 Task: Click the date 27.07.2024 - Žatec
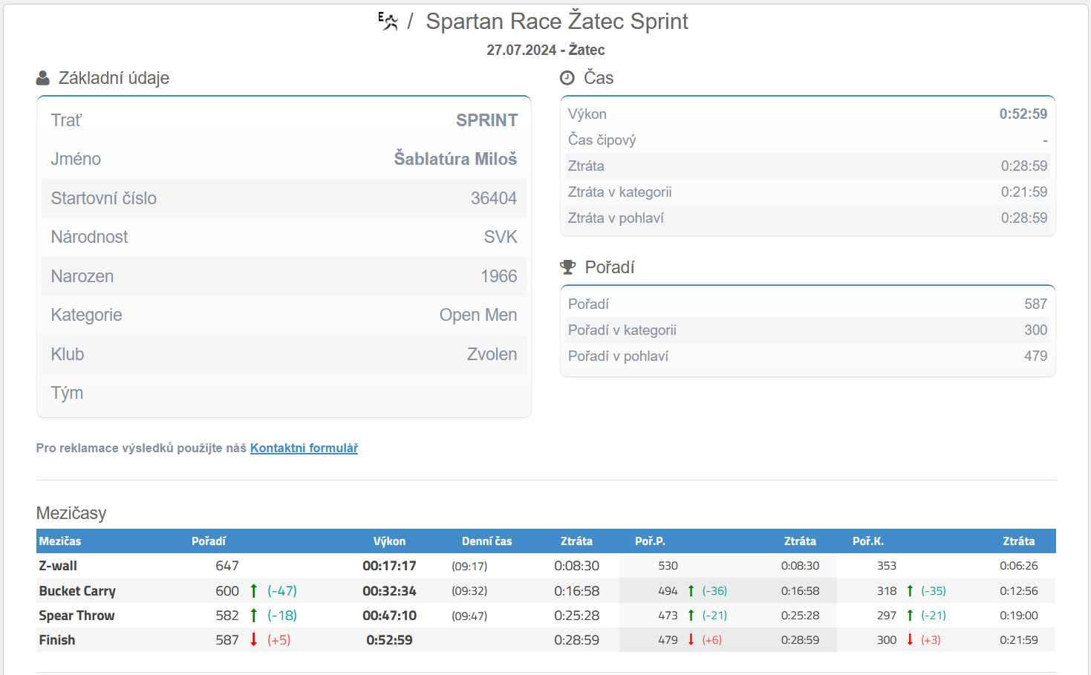click(x=546, y=50)
